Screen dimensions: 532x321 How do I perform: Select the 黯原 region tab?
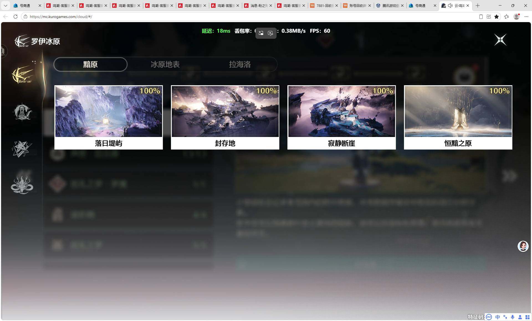[x=90, y=64]
